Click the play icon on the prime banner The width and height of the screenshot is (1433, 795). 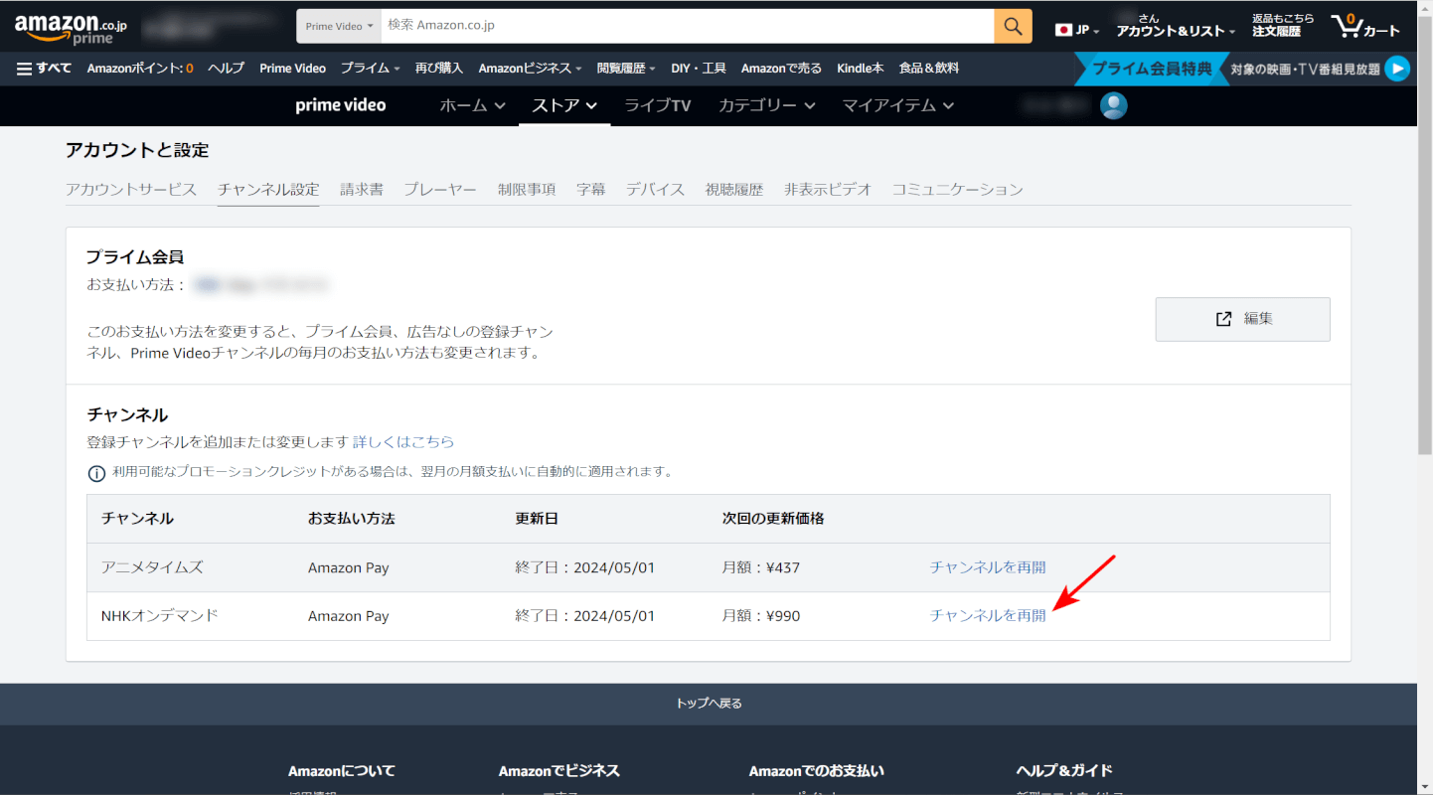point(1397,69)
